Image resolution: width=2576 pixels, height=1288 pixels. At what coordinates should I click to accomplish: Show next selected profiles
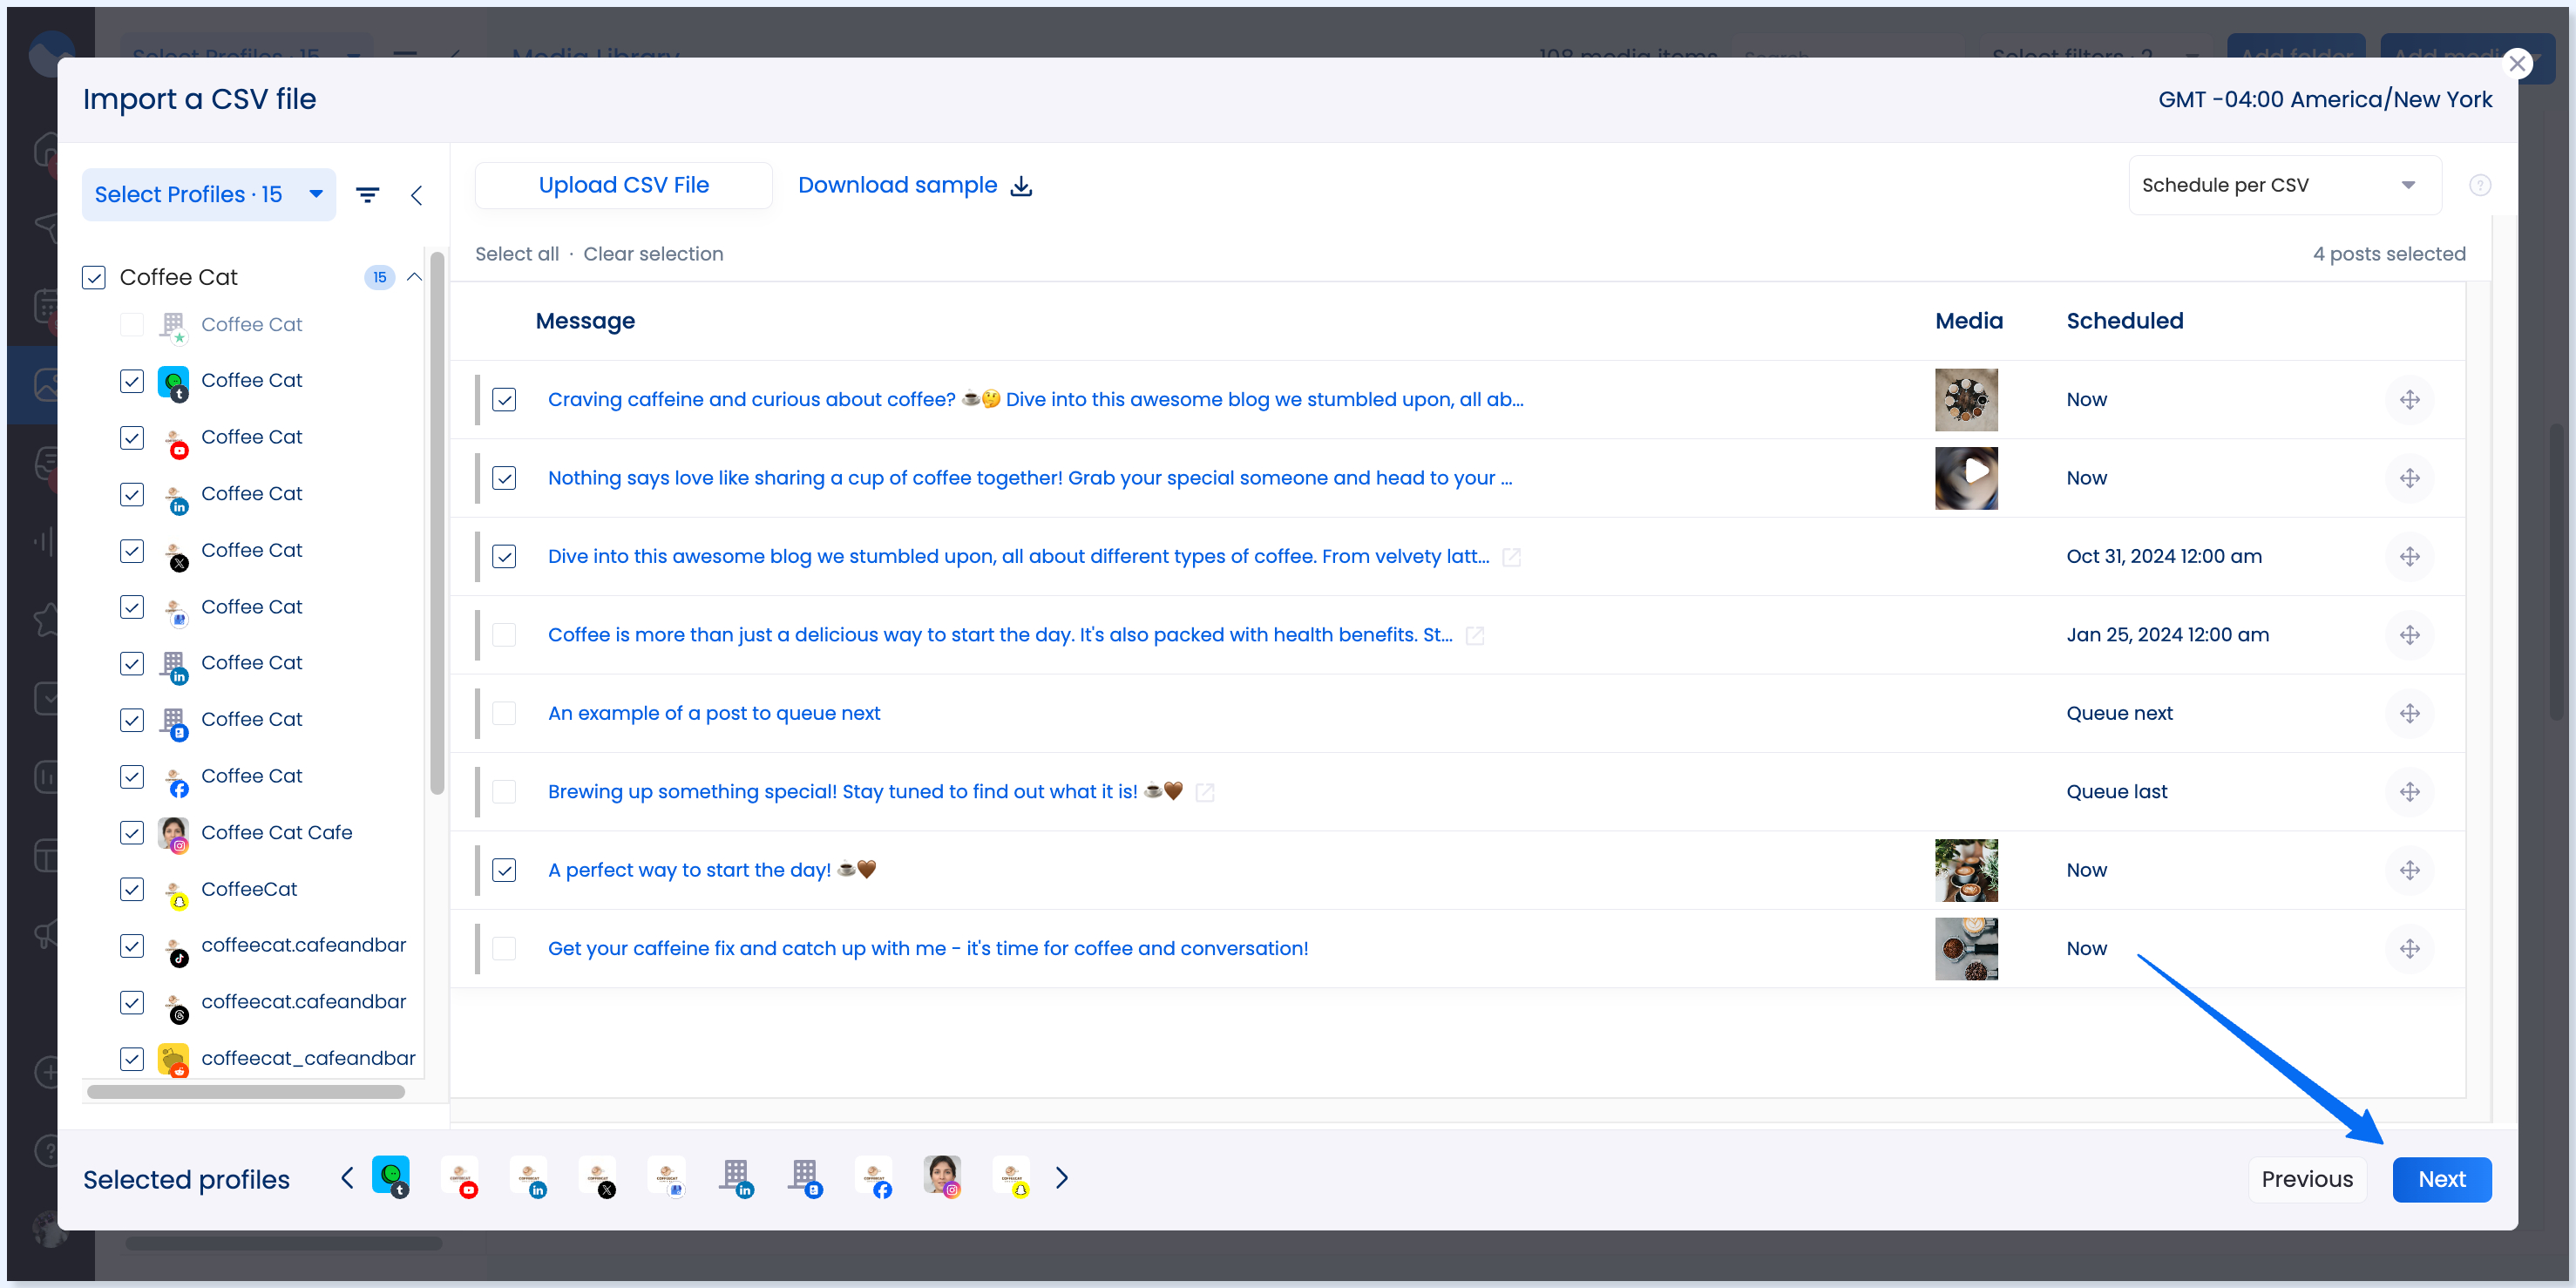pos(1062,1178)
